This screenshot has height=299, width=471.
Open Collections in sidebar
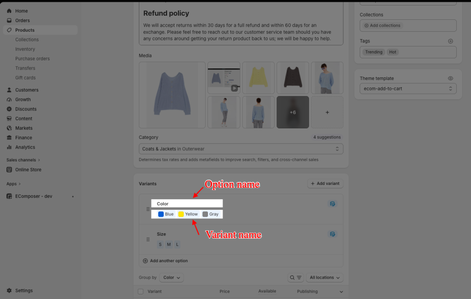tap(27, 40)
